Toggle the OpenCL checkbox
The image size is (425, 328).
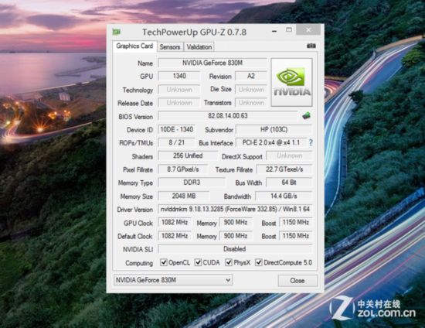[164, 262]
